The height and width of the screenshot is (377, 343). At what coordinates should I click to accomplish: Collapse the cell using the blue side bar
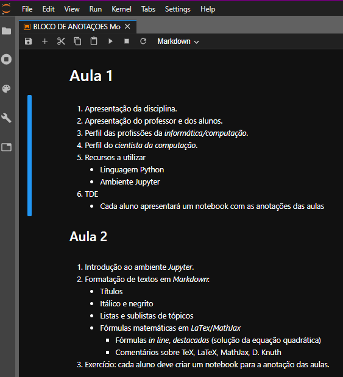[30, 155]
